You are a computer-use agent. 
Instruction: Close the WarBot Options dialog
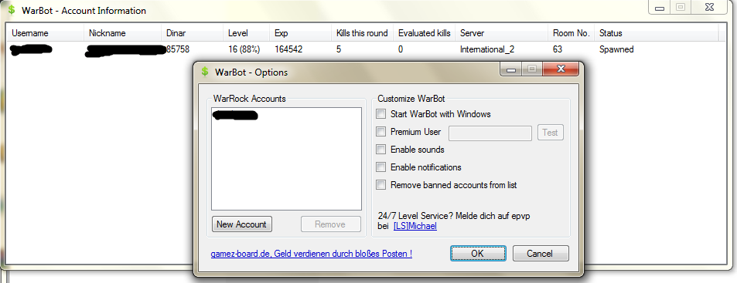(x=560, y=69)
